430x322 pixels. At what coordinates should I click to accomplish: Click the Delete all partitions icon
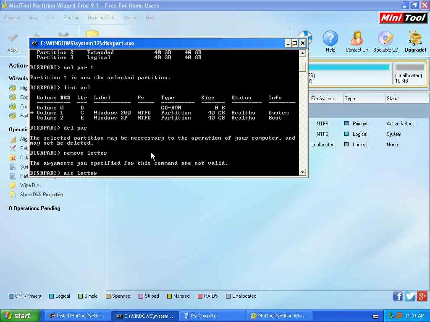pos(13,158)
